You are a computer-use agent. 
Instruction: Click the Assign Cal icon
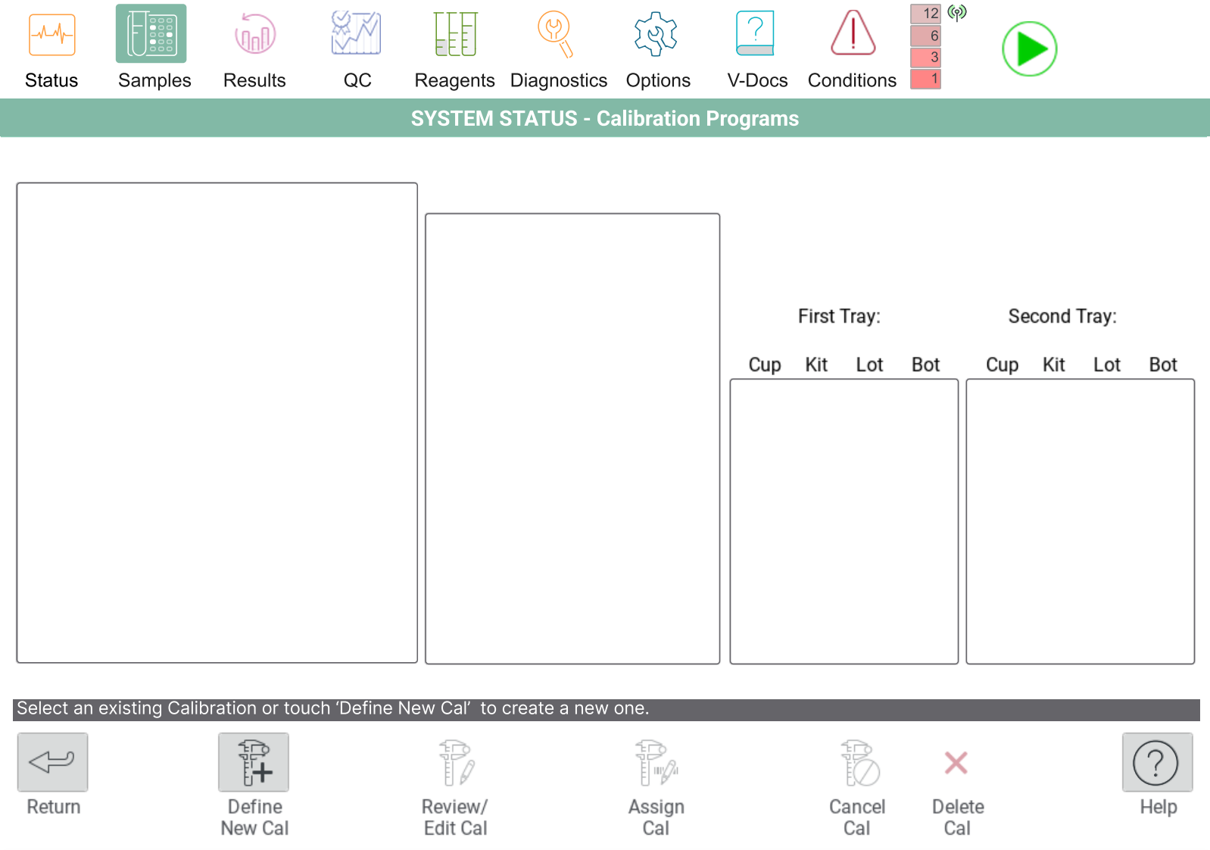[x=656, y=762]
